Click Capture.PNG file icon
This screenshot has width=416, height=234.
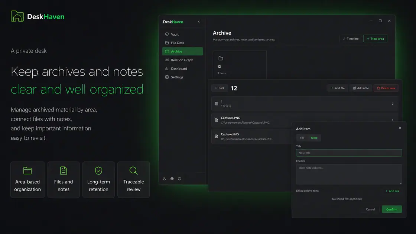point(217,136)
